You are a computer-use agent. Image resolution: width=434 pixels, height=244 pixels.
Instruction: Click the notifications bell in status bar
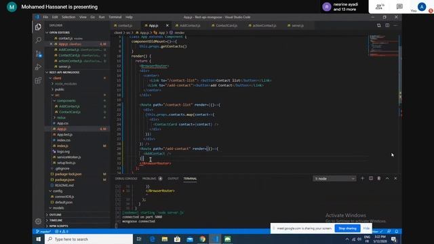pos(396,231)
